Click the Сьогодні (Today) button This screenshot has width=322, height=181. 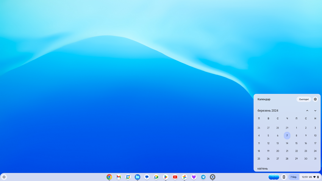(303, 99)
